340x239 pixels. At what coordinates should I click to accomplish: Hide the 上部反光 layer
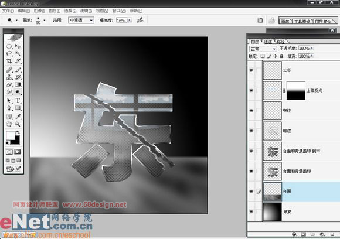point(251,90)
